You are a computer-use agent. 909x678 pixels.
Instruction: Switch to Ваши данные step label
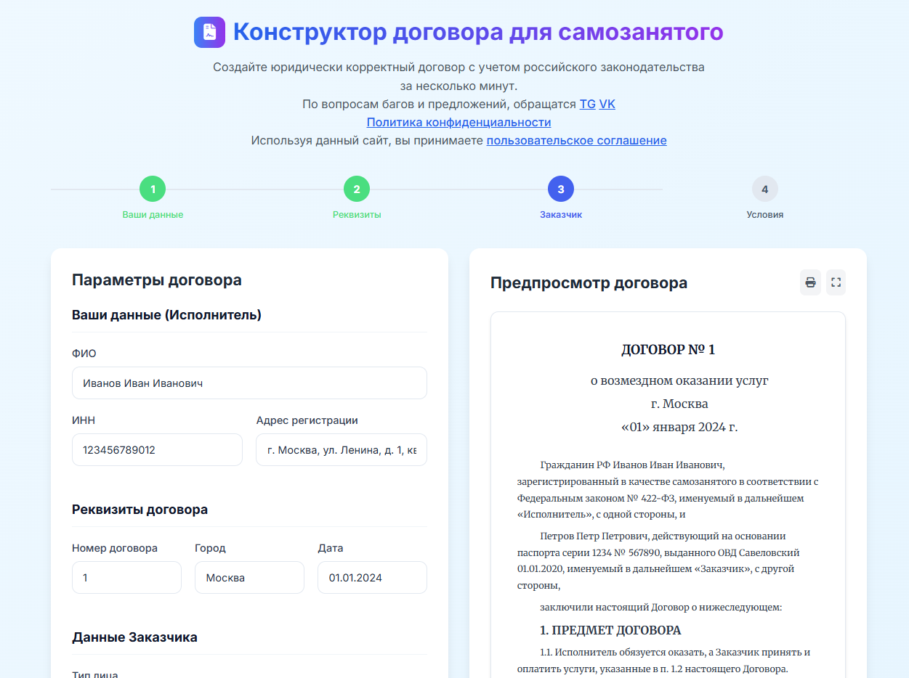coord(153,215)
